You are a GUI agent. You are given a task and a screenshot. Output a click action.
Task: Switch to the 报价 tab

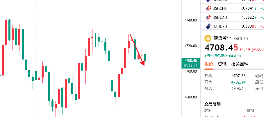pos(208,64)
